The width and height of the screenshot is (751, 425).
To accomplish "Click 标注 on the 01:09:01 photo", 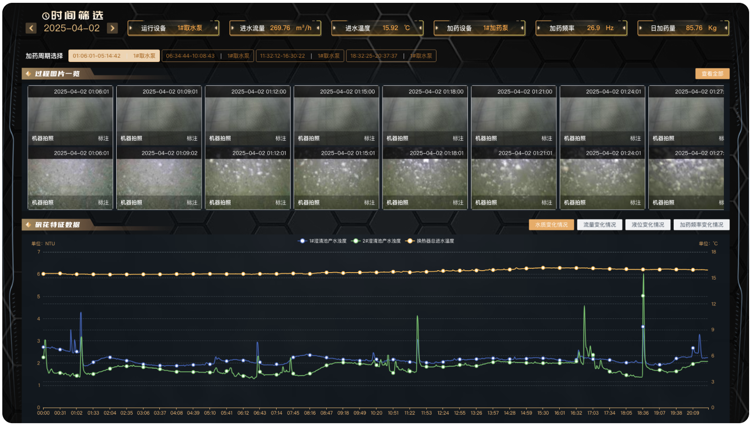I will [192, 138].
